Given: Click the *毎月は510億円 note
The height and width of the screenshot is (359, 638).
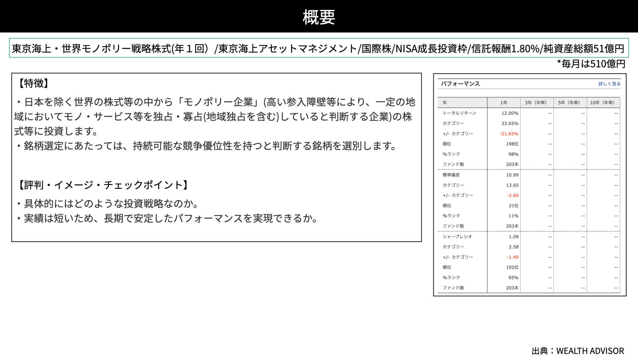Looking at the screenshot, I should tap(591, 64).
